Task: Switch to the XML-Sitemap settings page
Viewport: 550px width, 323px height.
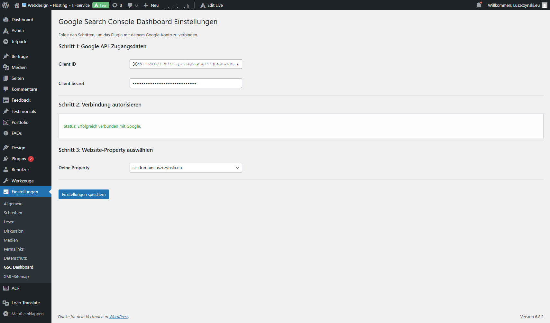Action: (x=16, y=276)
